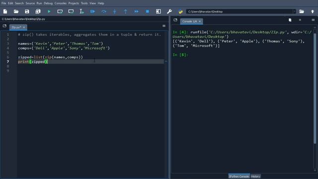Open the Help menu
Screen dimensions: 318x179
pyautogui.click(x=101, y=3)
